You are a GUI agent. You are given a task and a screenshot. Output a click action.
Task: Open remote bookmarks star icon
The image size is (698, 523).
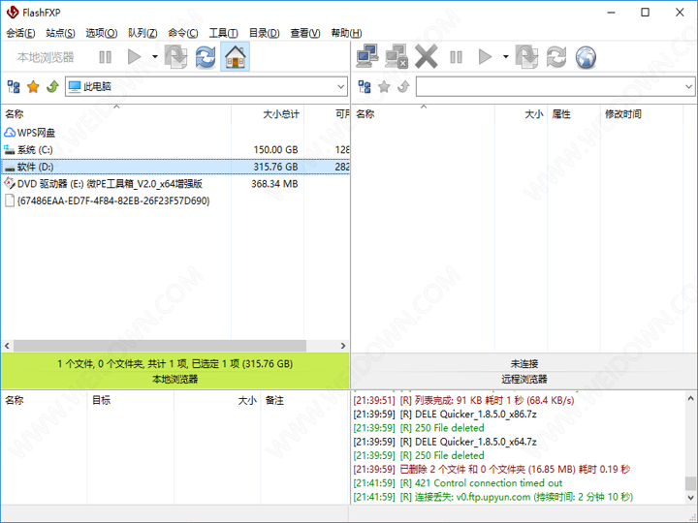coord(384,87)
